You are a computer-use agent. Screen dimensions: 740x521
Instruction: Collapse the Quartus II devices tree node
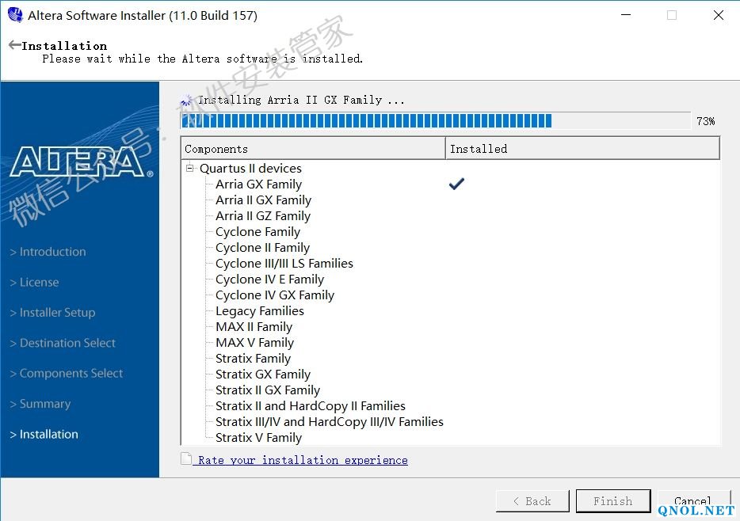pyautogui.click(x=189, y=169)
